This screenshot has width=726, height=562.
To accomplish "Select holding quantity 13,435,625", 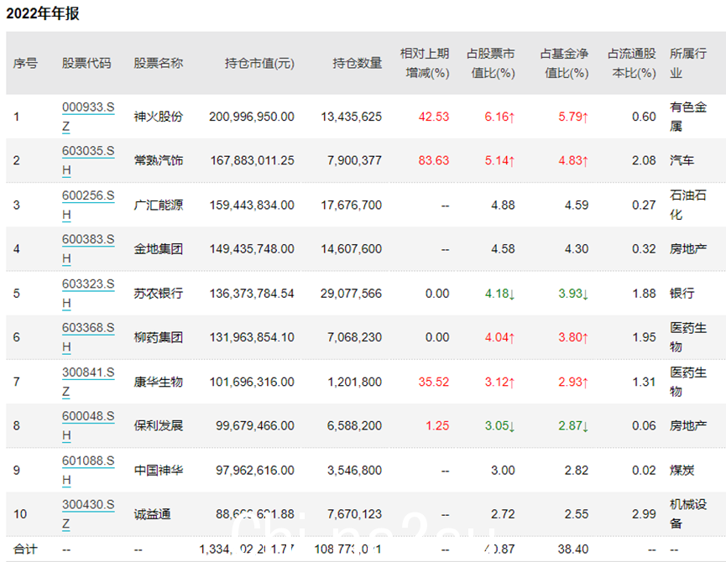I will pyautogui.click(x=352, y=117).
